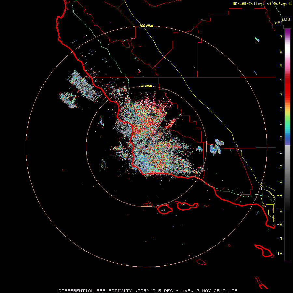The height and width of the screenshot is (293, 293).
Task: Click the 2 value on color scale
Action: coord(281,109)
